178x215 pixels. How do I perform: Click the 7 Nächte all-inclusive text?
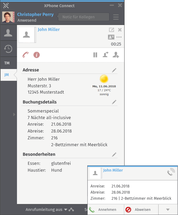tap(49, 118)
